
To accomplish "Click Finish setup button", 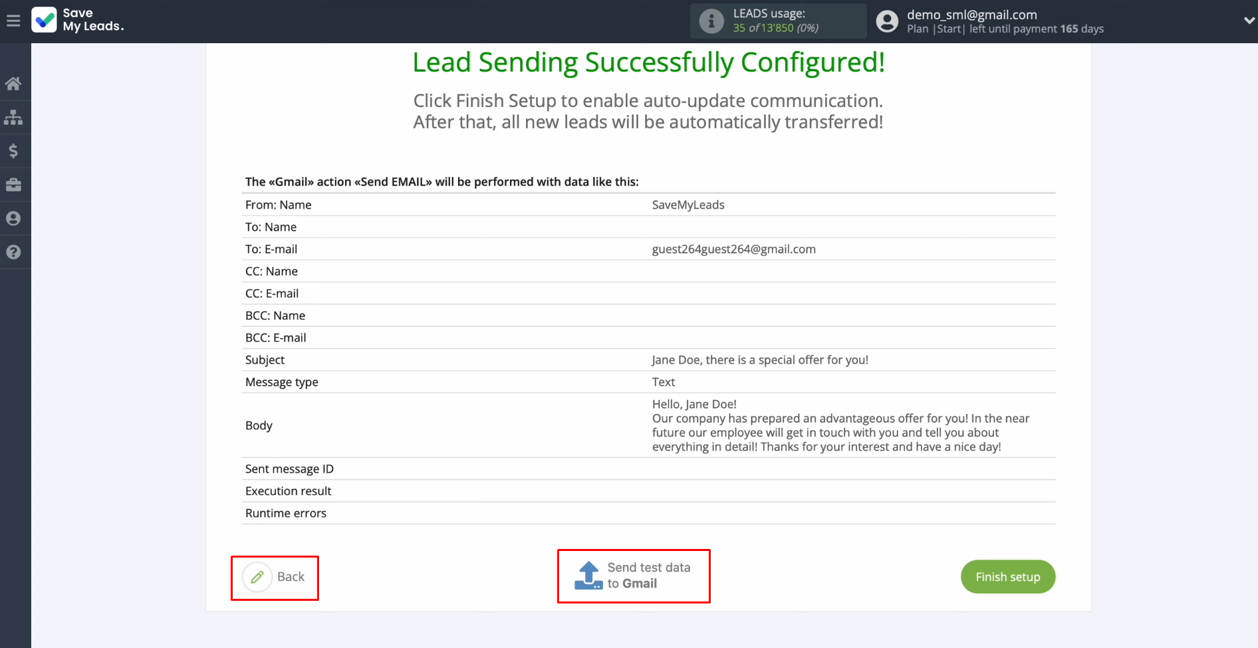I will [x=1008, y=577].
